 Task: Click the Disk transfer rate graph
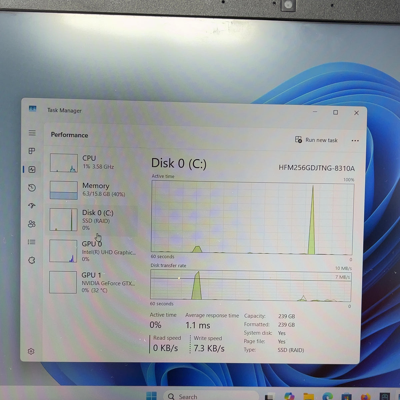click(x=251, y=285)
